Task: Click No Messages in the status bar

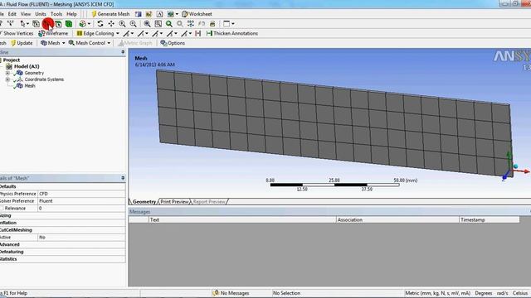Action: (231, 293)
